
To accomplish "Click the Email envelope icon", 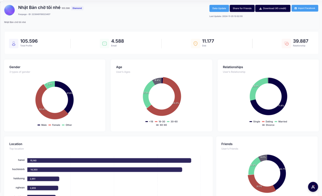I will [x=104, y=43].
